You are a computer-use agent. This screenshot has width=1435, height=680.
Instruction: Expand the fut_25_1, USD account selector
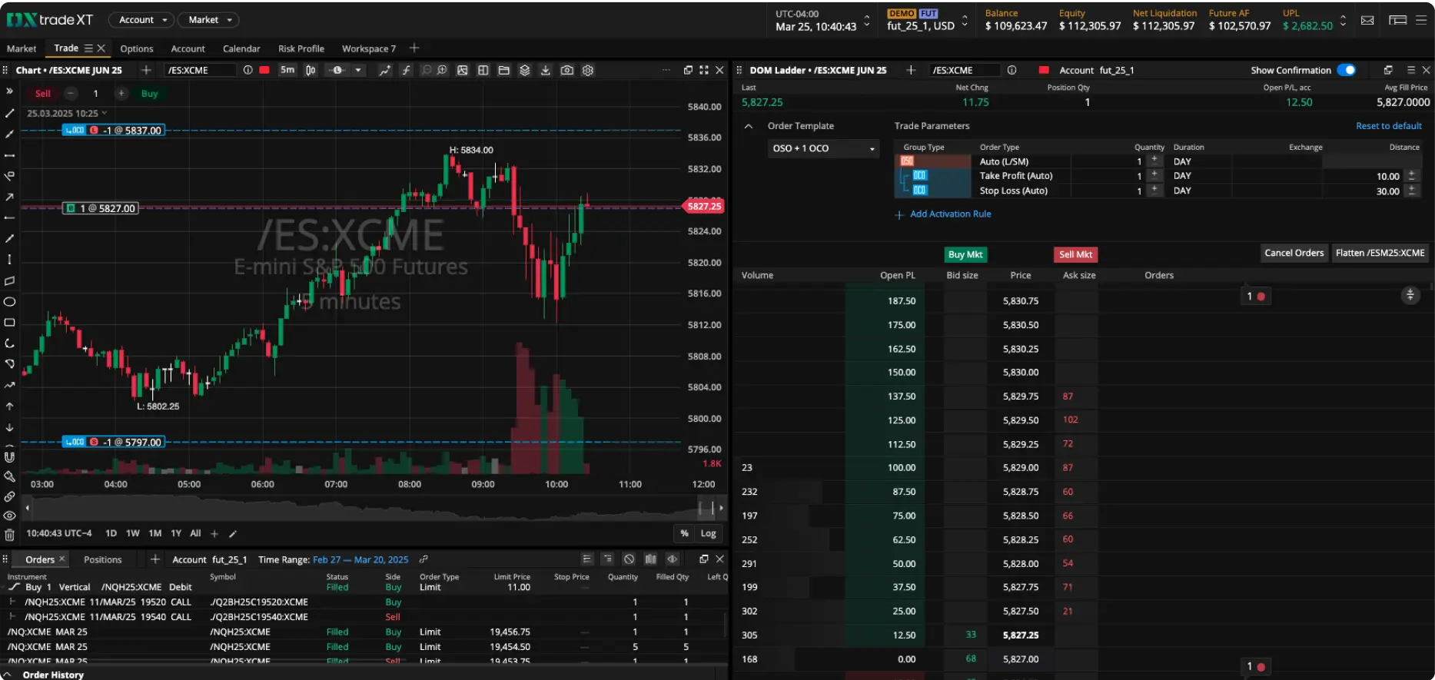tap(965, 20)
